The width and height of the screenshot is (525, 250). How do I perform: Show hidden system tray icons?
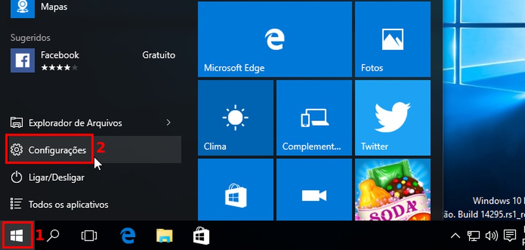(x=455, y=236)
